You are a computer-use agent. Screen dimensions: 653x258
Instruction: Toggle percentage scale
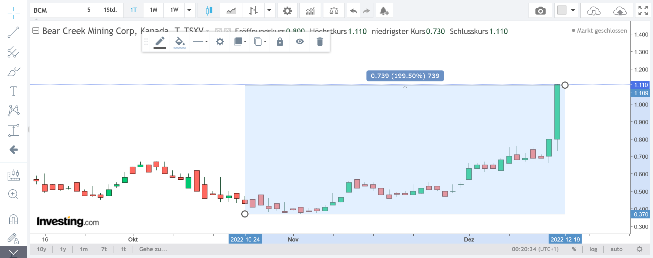pos(574,249)
